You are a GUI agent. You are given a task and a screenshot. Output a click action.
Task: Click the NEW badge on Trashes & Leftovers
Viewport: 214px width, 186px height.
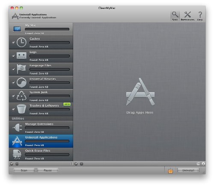point(67,104)
